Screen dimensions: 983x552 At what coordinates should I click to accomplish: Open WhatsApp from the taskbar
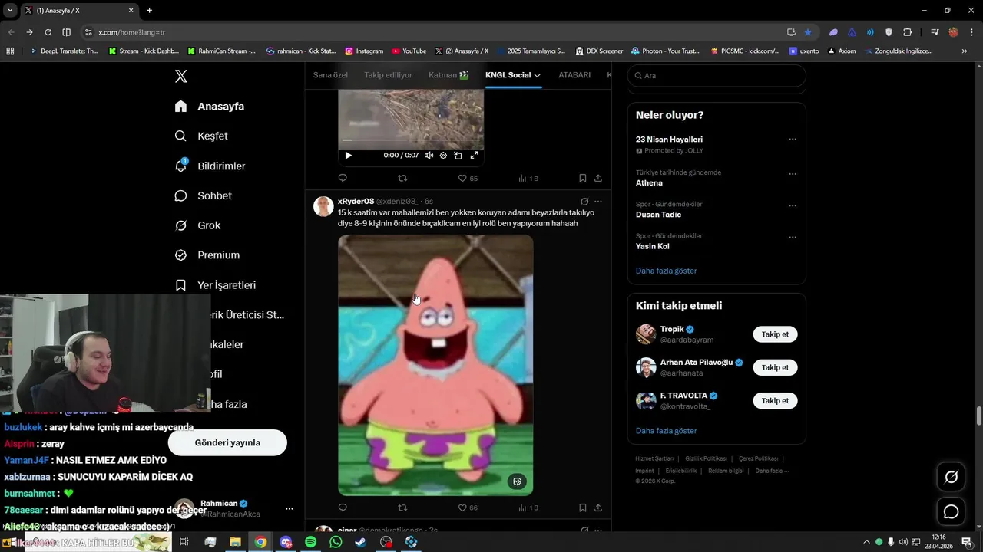click(336, 542)
